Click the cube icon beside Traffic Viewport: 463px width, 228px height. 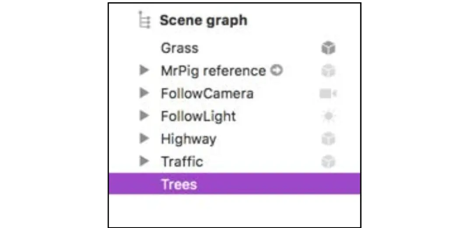coord(328,162)
